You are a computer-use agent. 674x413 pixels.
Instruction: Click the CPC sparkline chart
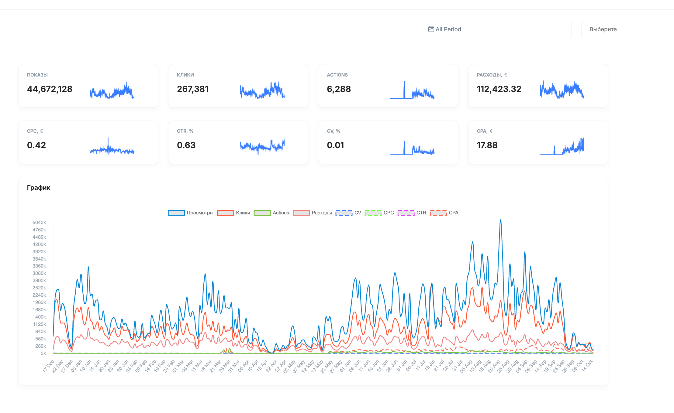pos(112,146)
